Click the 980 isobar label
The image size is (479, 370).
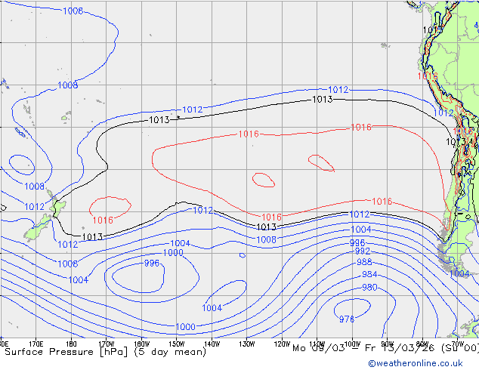point(369,287)
